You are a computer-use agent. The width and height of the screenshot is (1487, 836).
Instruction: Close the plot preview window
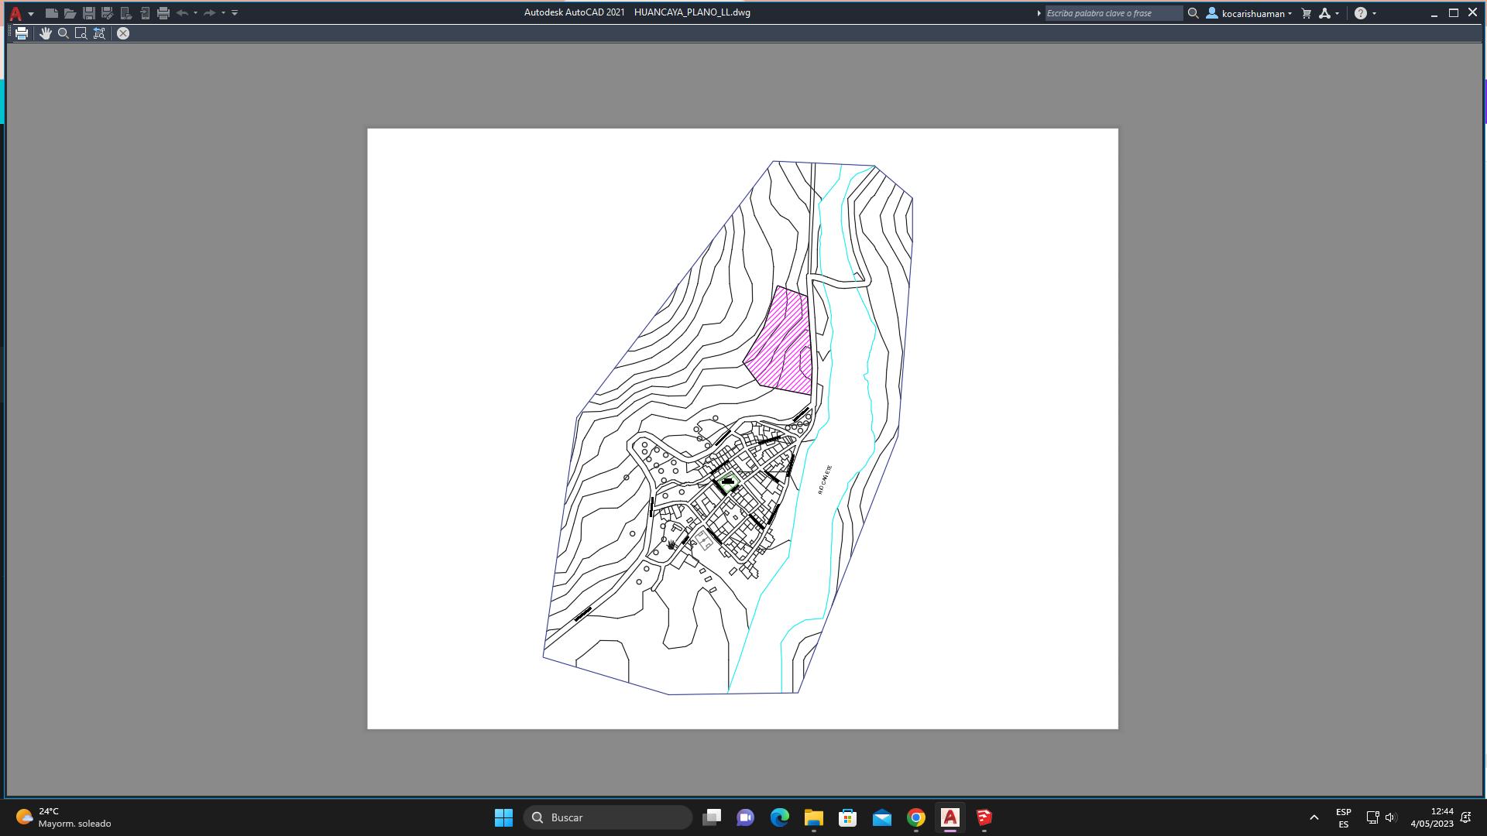[123, 33]
